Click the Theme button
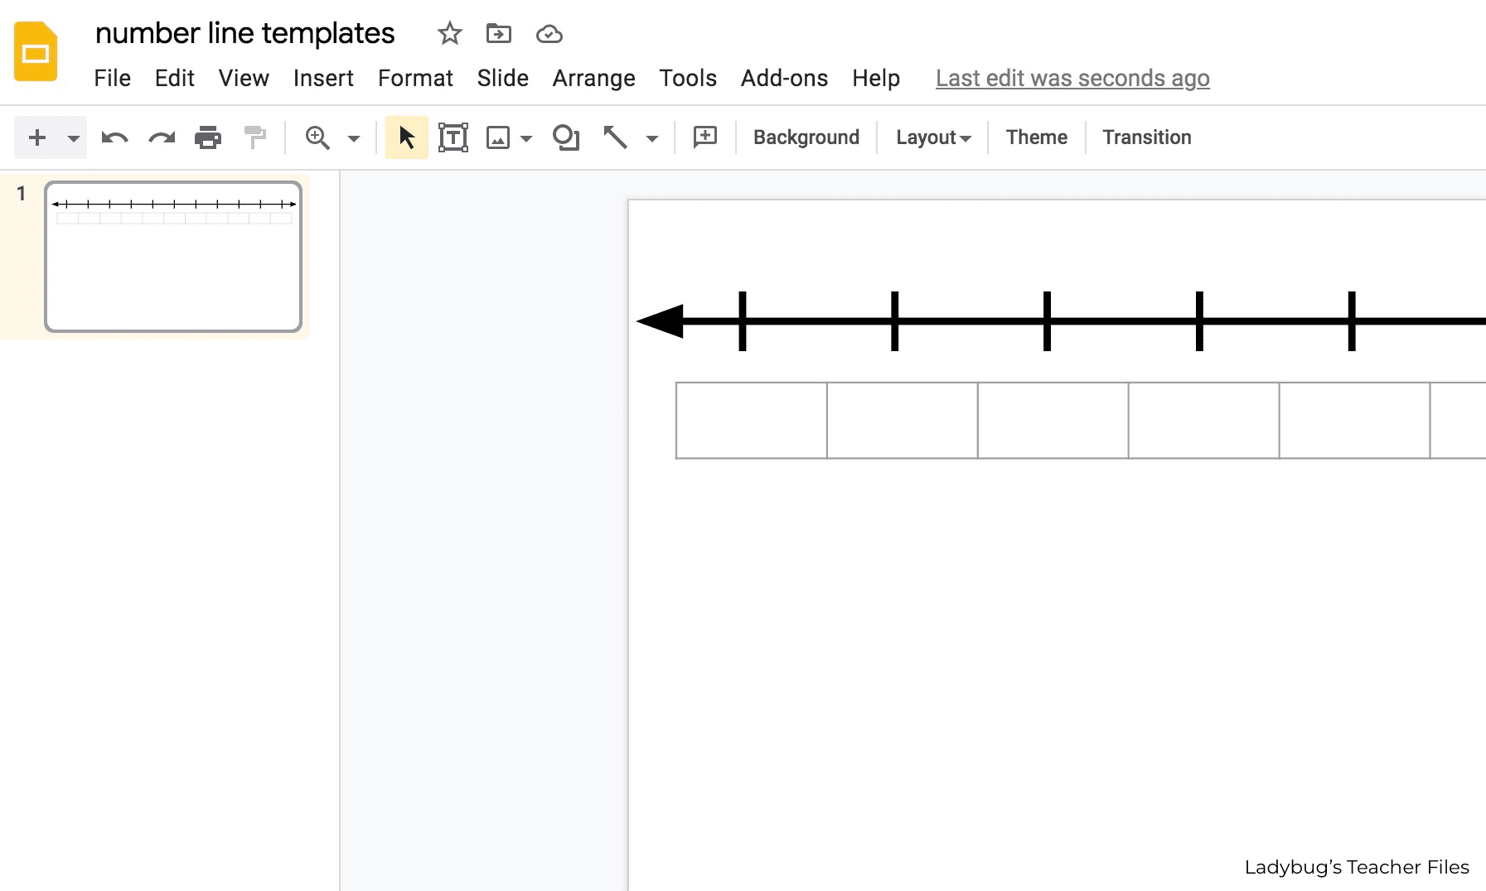This screenshot has width=1486, height=891. (1037, 137)
